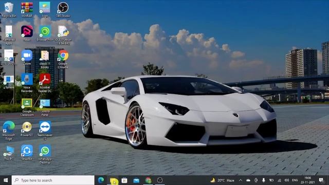Open the OneDrive cloud tray icon
This screenshot has height=185, width=329.
click(248, 180)
